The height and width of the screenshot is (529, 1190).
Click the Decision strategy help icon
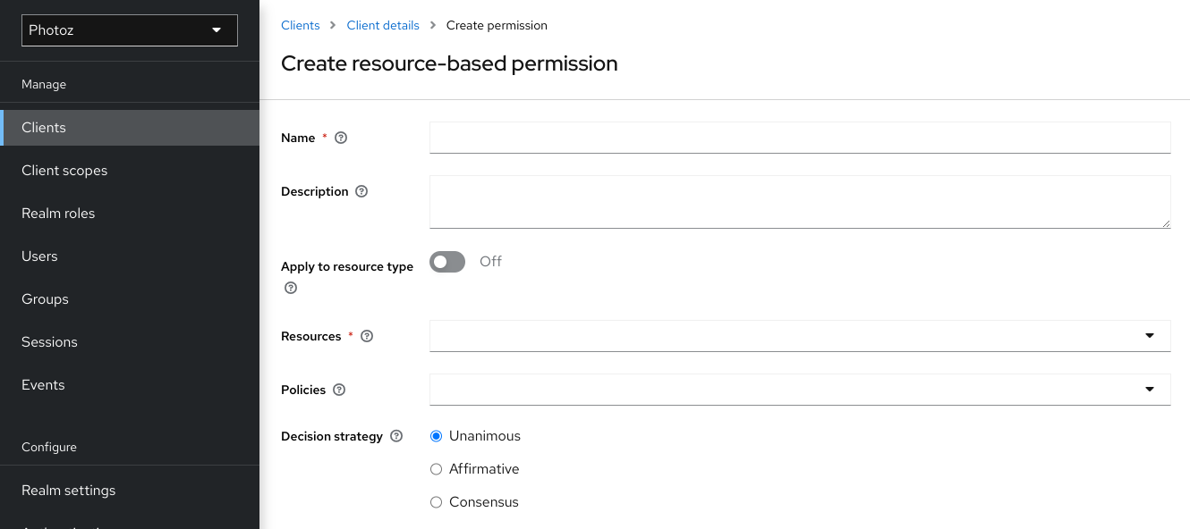coord(395,436)
